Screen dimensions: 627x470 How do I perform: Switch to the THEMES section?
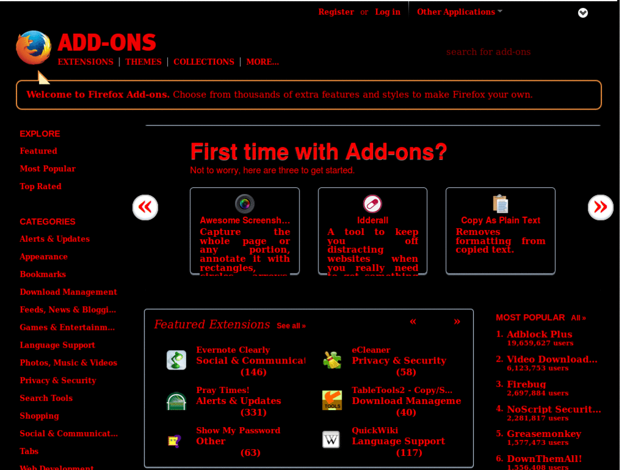[143, 62]
